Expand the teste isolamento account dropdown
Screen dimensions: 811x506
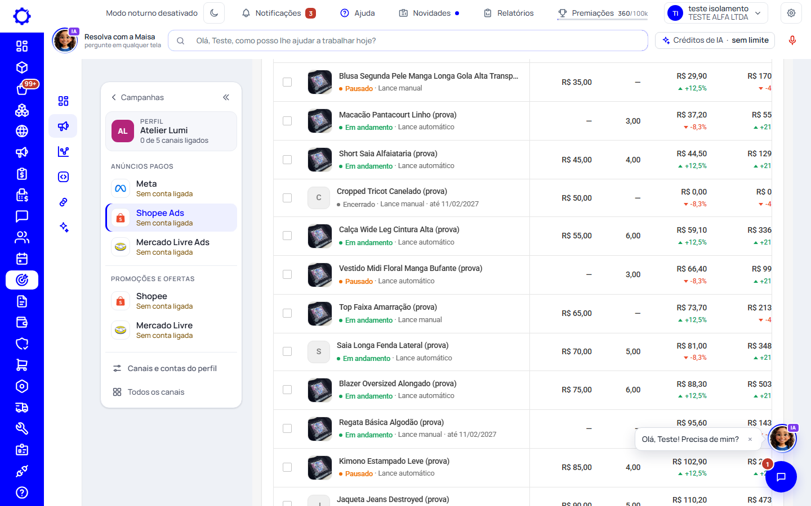click(715, 13)
